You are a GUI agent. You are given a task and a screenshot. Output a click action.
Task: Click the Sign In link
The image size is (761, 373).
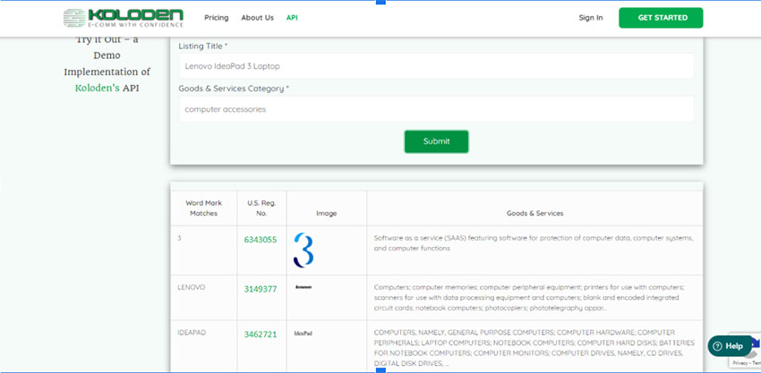point(591,18)
